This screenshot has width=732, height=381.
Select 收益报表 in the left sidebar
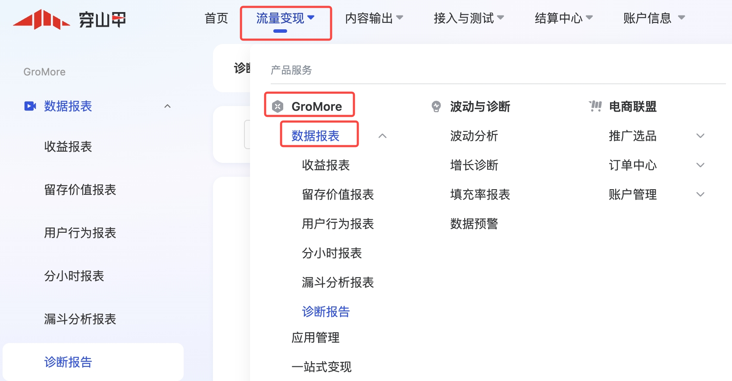(68, 147)
